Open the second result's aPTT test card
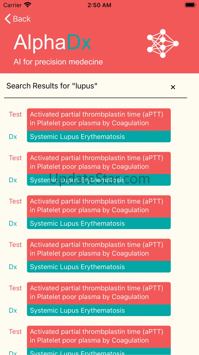199x355 pixels. coord(99,163)
